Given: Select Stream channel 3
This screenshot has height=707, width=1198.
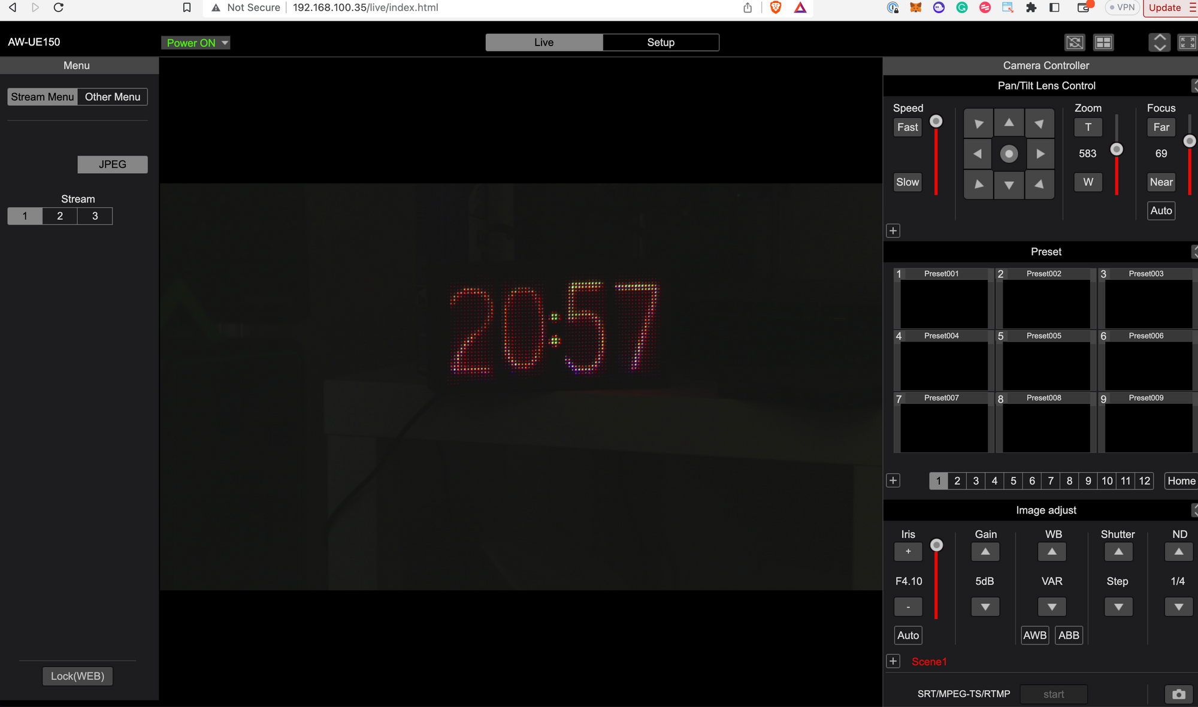Looking at the screenshot, I should coord(94,216).
